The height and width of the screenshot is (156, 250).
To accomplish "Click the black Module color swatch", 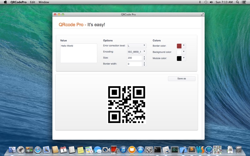I will [x=179, y=58].
